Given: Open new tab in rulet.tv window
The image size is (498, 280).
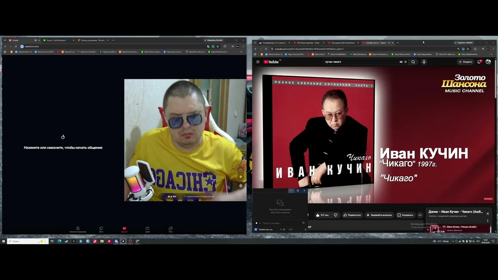Looking at the screenshot, I should click(x=113, y=40).
